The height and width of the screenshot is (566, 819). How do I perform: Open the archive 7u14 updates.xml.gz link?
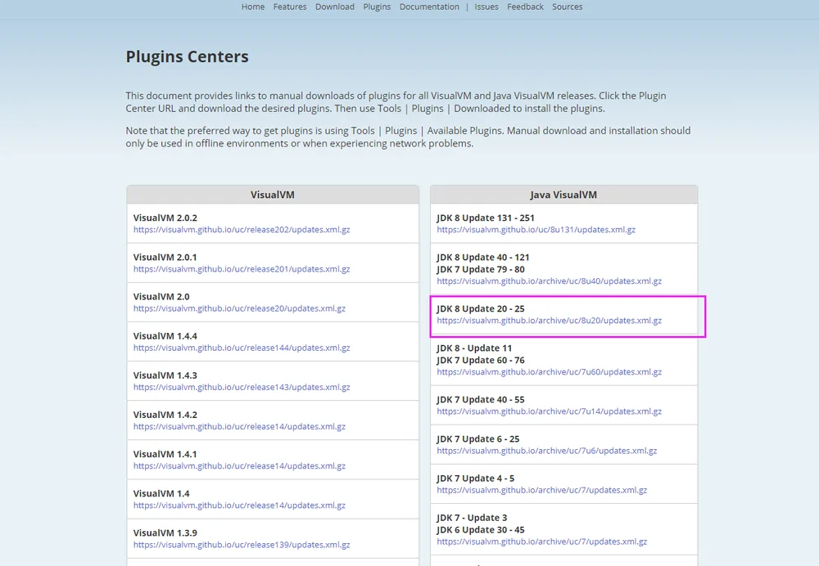(x=549, y=411)
